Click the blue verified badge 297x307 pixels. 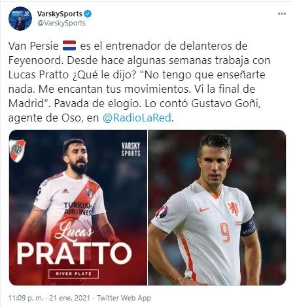coord(88,14)
